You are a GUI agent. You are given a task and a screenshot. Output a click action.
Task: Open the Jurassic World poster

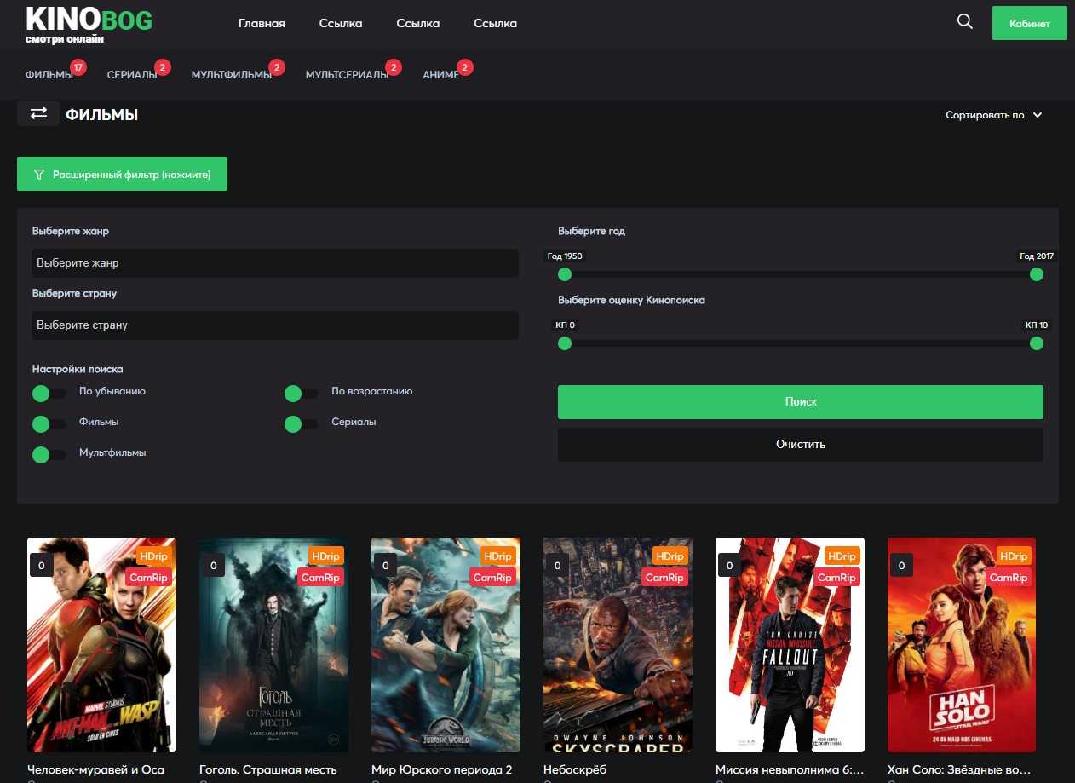(x=446, y=645)
